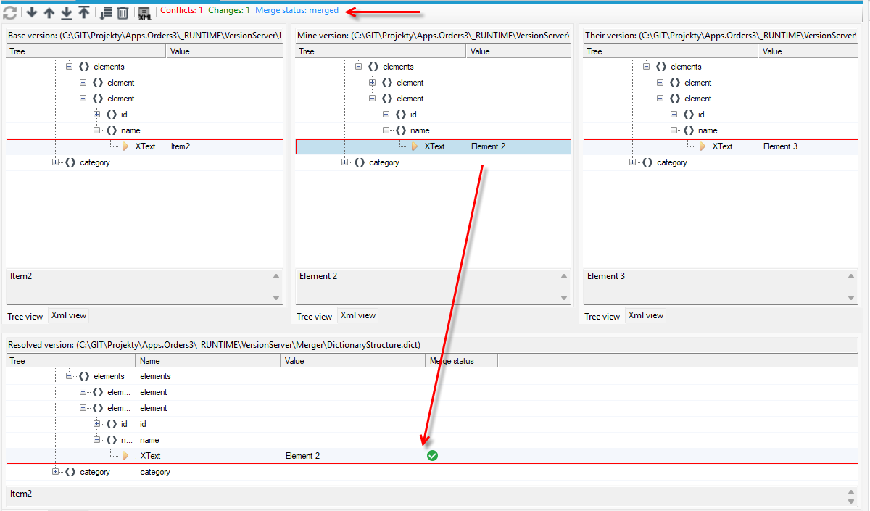Expand the collapsed element node in Mine version tree
870x511 pixels.
[x=373, y=83]
